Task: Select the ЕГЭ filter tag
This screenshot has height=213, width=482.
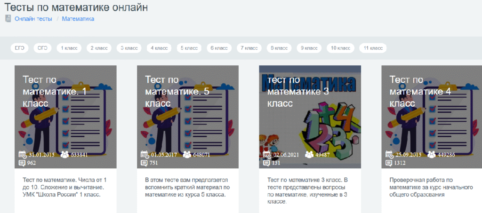Action: pos(20,48)
